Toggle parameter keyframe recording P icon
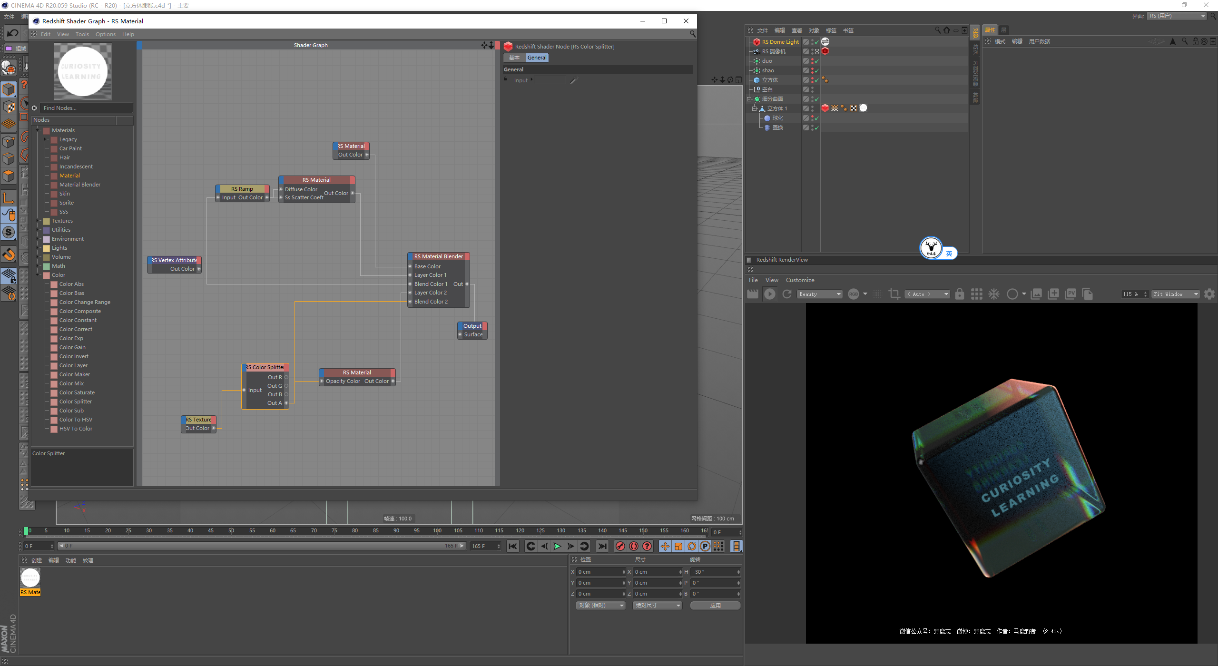This screenshot has height=666, width=1218. (x=705, y=546)
